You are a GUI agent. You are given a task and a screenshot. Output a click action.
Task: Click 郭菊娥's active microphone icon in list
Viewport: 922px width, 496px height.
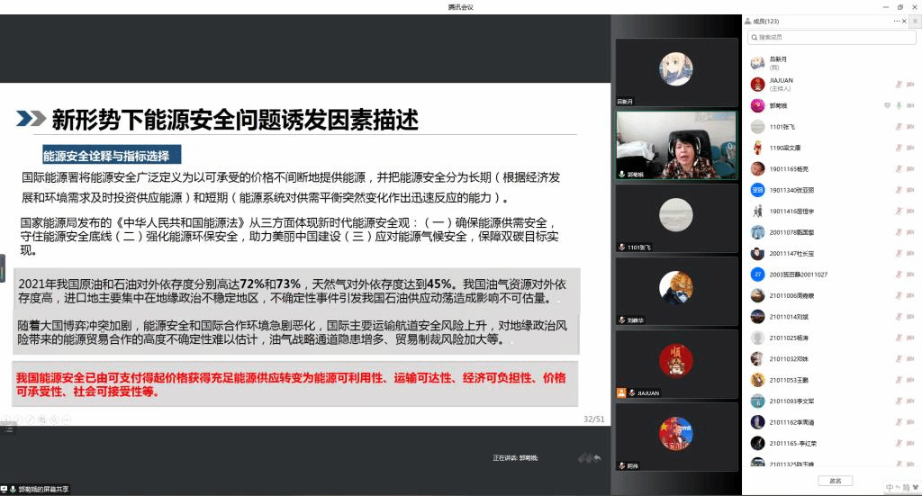click(898, 105)
